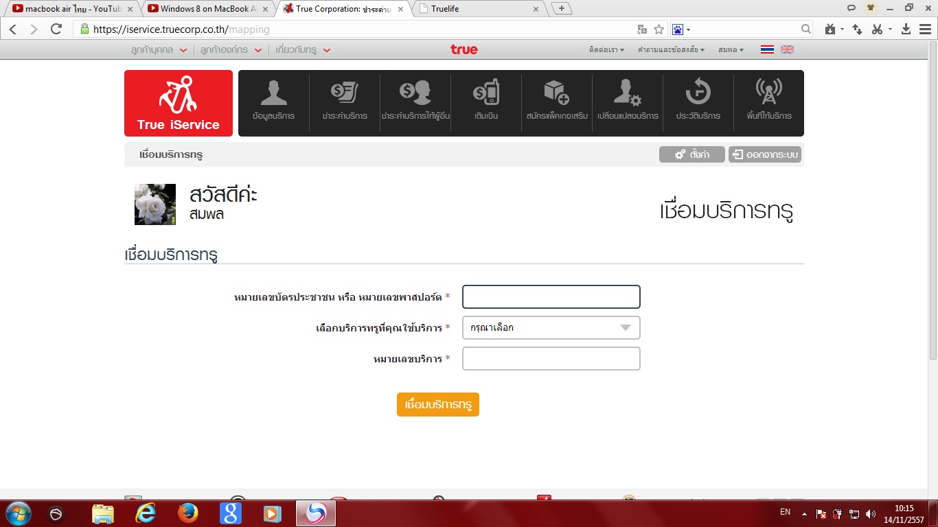The height and width of the screenshot is (527, 938).
Task: Expand the เกี่ยวกับทรู menu
Action: [303, 50]
